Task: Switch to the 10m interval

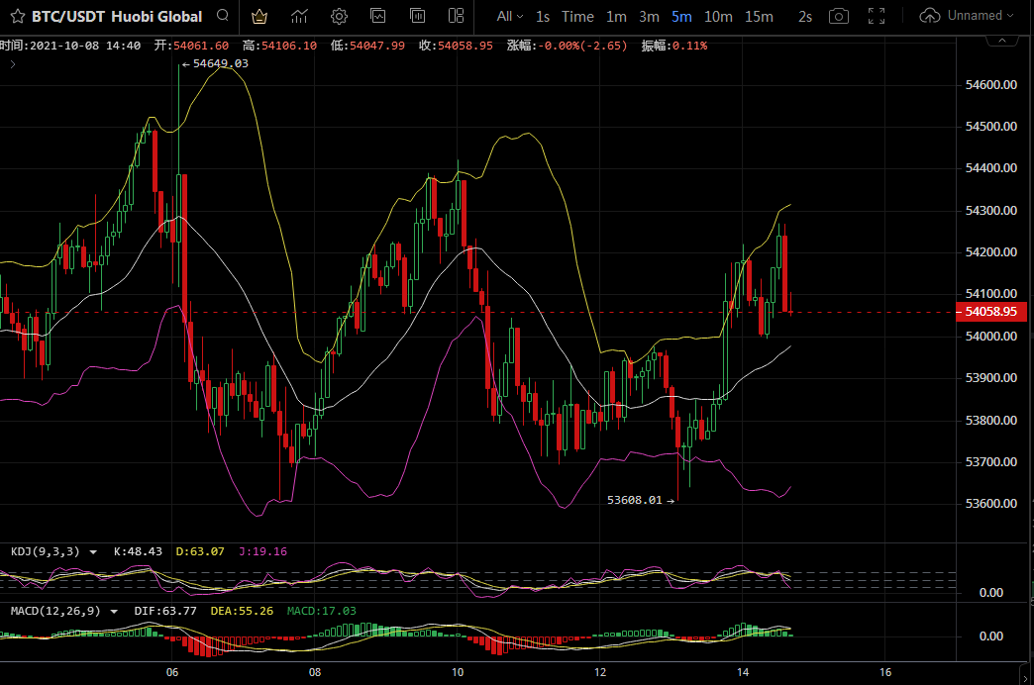Action: (718, 17)
